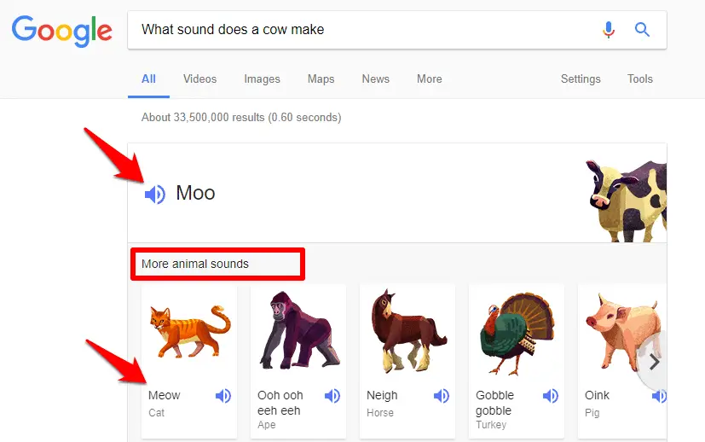The image size is (705, 442).
Task: Open the Settings menu
Action: 581,79
